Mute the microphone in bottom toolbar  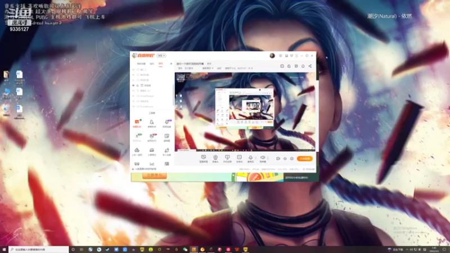coord(250,157)
